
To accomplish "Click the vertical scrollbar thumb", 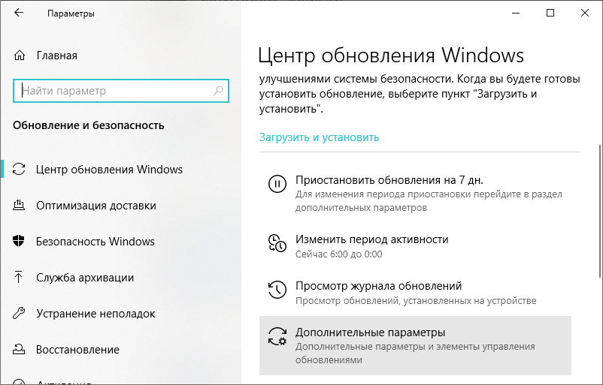I will coord(600,211).
